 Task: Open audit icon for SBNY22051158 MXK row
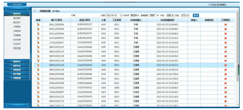click(x=38, y=61)
